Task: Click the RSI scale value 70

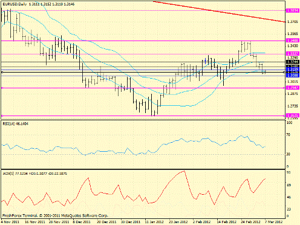Action: point(289,135)
